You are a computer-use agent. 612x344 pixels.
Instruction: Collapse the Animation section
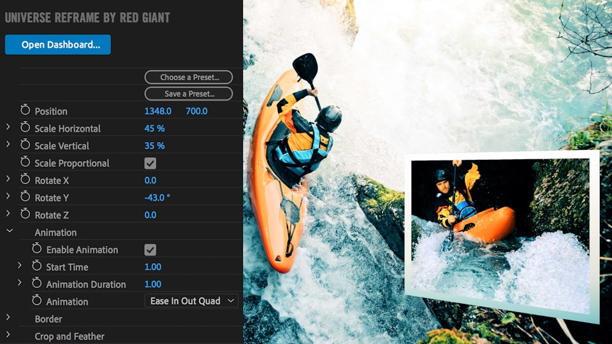[9, 232]
